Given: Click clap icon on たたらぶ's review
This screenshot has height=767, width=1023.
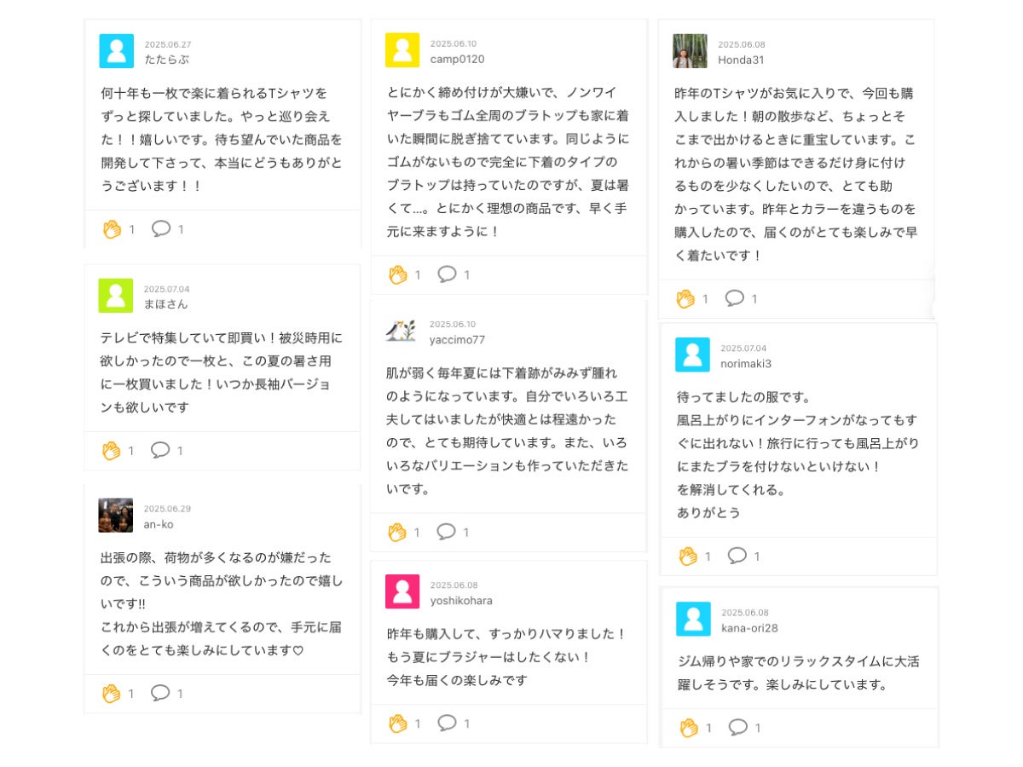Looking at the screenshot, I should pos(112,229).
